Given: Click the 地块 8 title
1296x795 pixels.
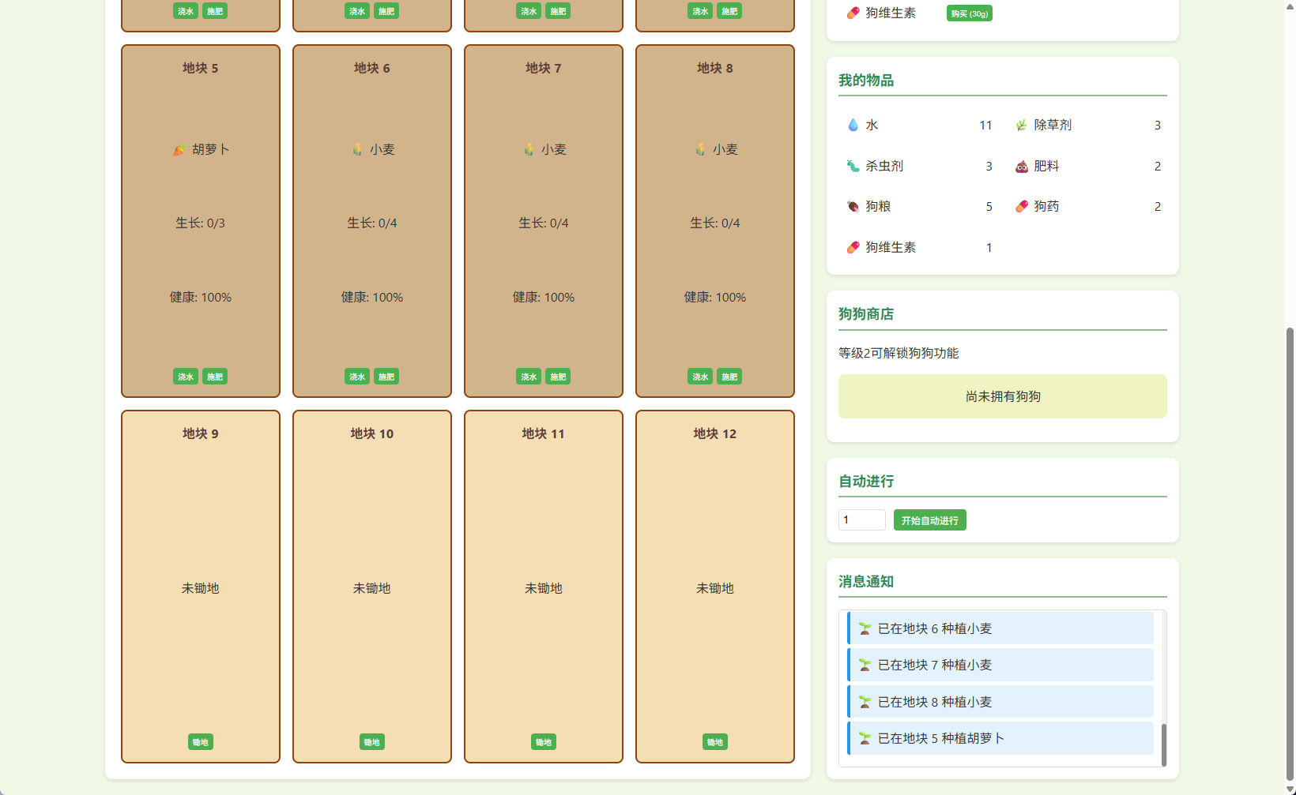Looking at the screenshot, I should click(x=715, y=68).
